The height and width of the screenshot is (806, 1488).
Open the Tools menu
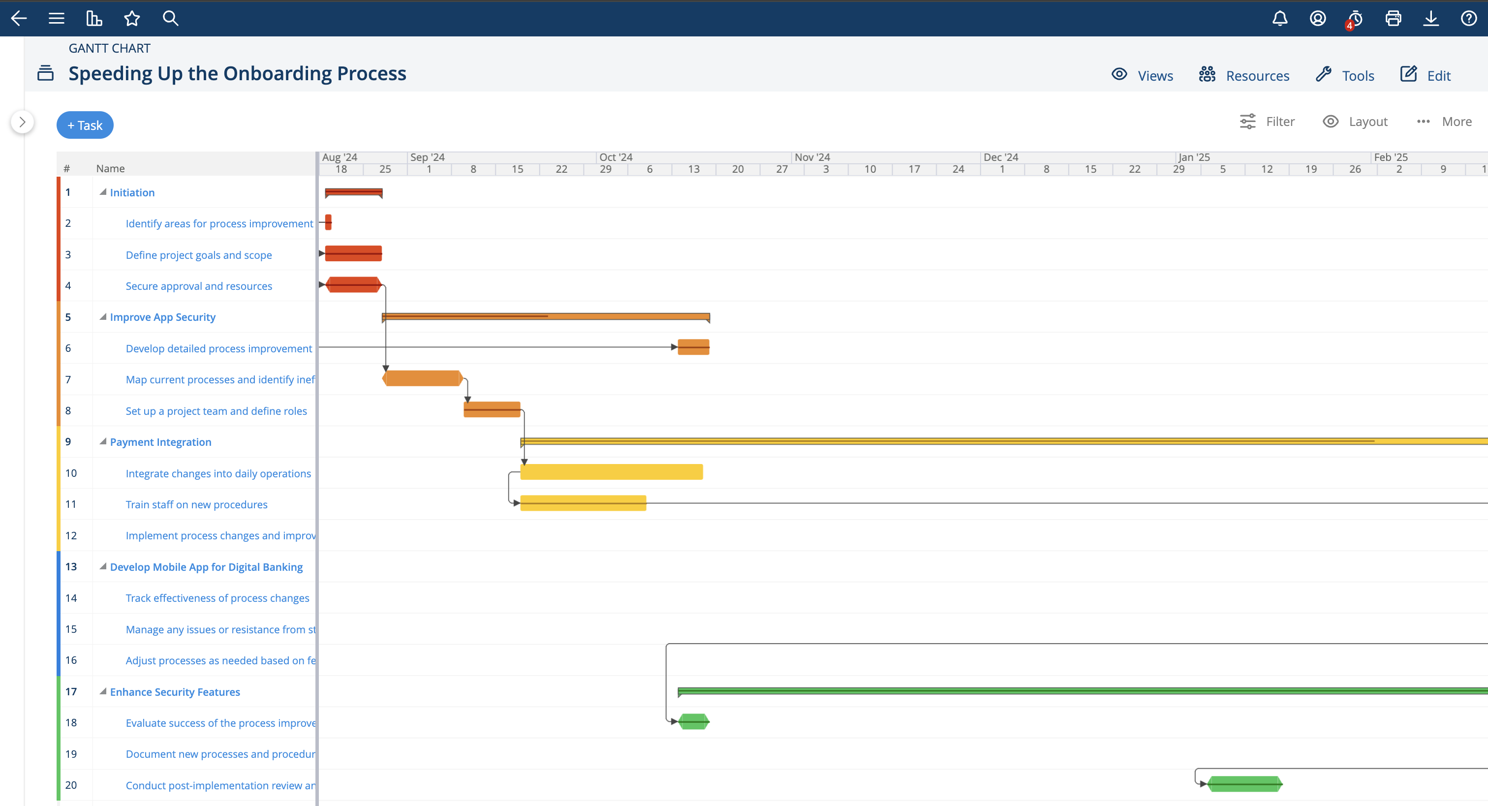[x=1345, y=75]
